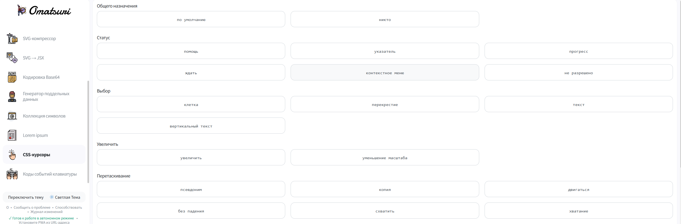
Task: Select the копия cursor button
Action: pyautogui.click(x=385, y=189)
